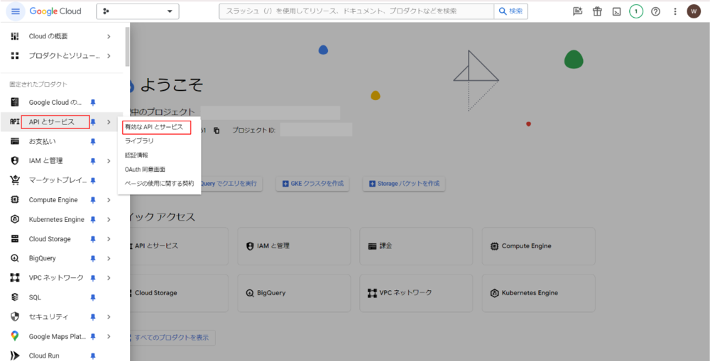The width and height of the screenshot is (710, 361).
Task: Expand the sidebar IAM と管理 chevron
Action: click(x=109, y=160)
